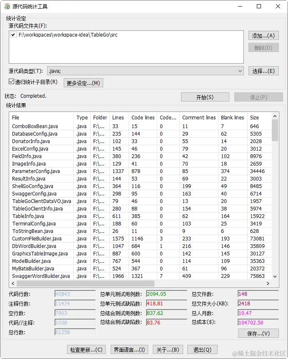Viewport: 288px width, 359px height.
Task: Sort by the Blank lines column header
Action: click(233, 117)
